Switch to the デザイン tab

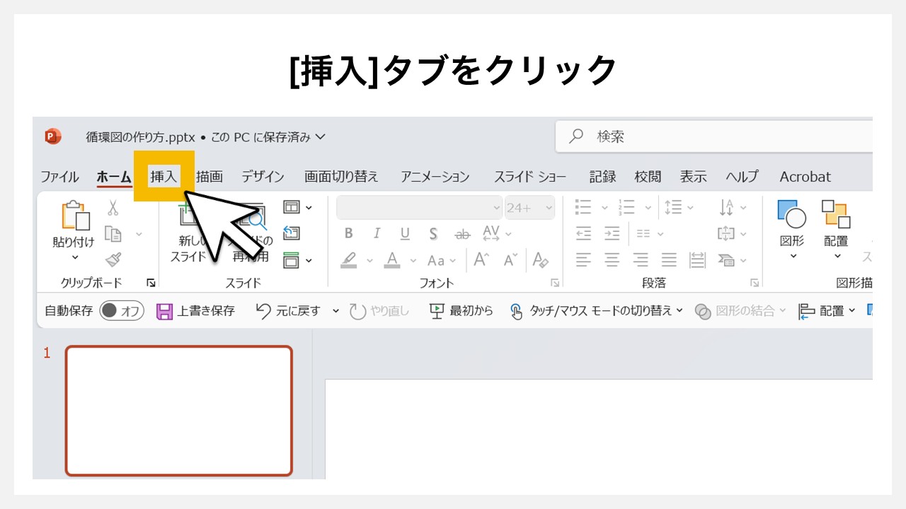click(x=262, y=176)
